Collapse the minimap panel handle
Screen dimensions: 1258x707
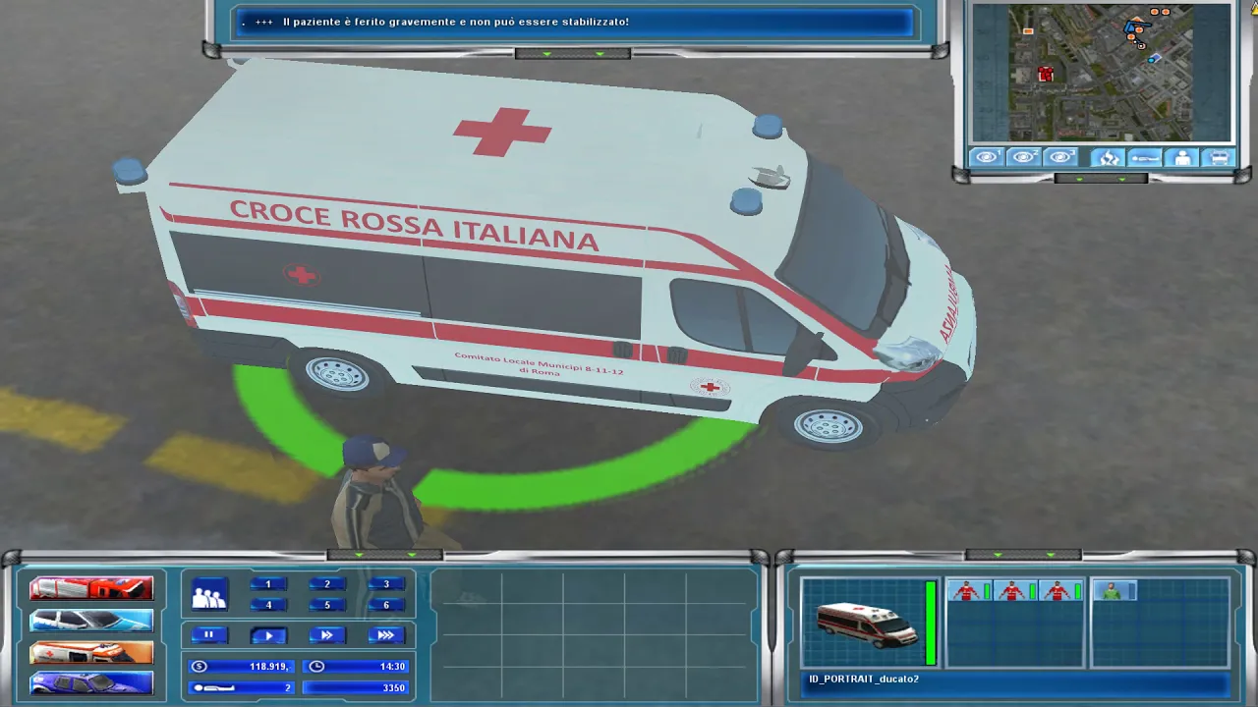pos(1101,179)
